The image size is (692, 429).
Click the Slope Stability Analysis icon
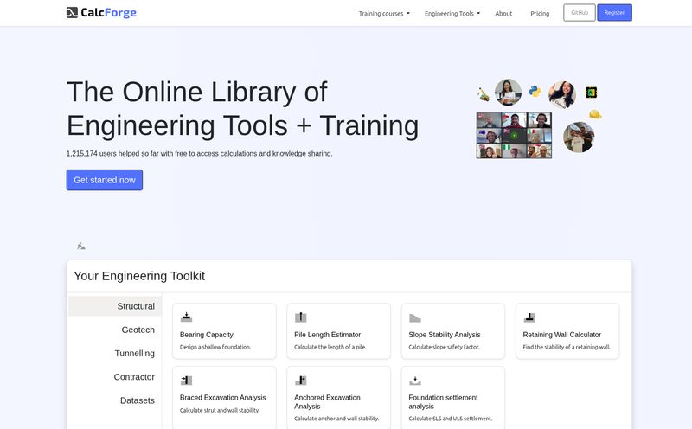tap(415, 317)
